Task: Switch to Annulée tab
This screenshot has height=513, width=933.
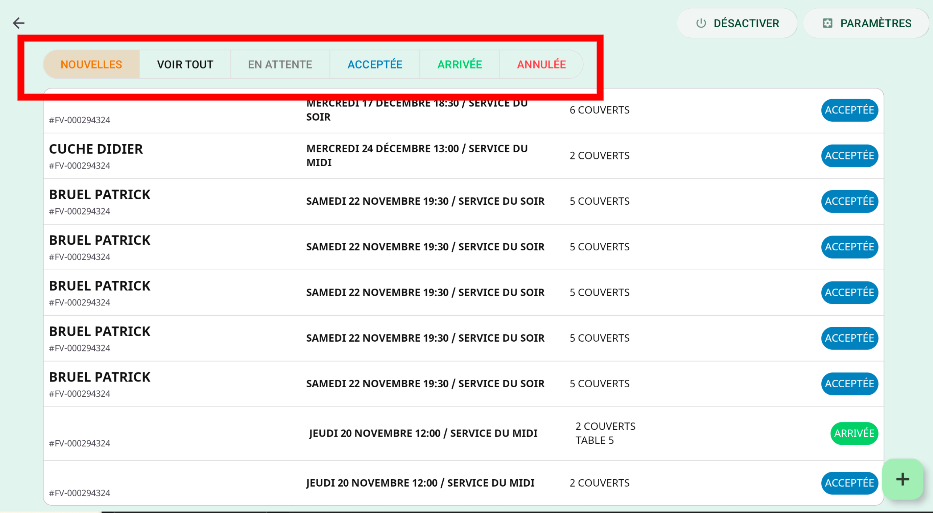Action: [541, 64]
